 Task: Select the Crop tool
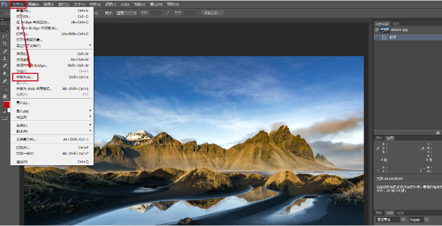pos(5,43)
